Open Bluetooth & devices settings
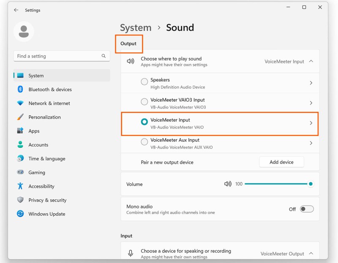Screen dimensions: 338x263 [62, 89]
